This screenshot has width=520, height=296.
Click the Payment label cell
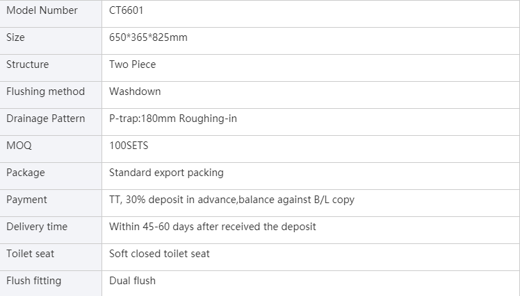(x=51, y=203)
